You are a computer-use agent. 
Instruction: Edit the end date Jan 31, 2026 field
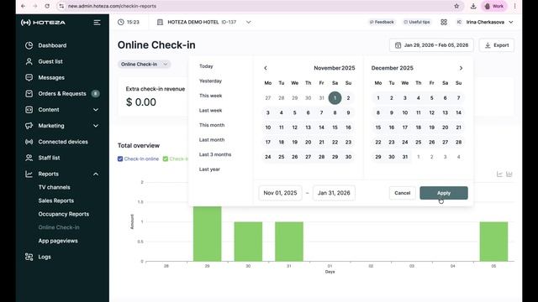click(334, 193)
